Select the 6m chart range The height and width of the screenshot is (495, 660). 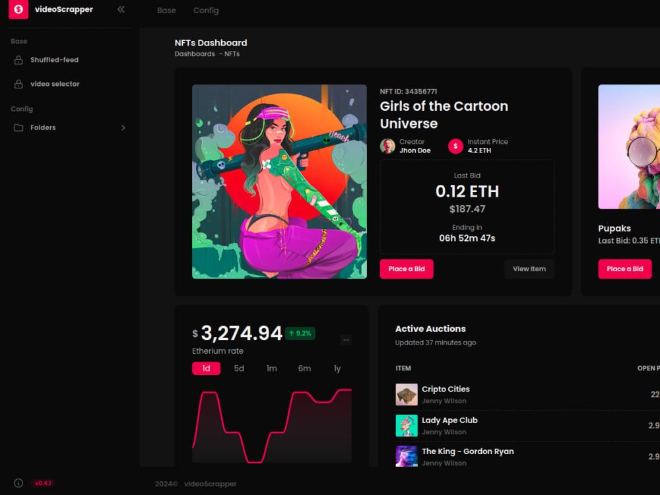(x=304, y=368)
